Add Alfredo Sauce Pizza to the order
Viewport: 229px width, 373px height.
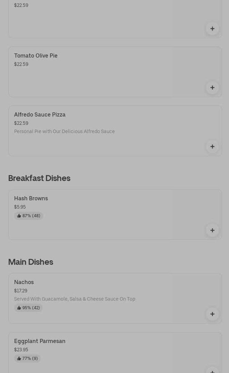point(212,147)
